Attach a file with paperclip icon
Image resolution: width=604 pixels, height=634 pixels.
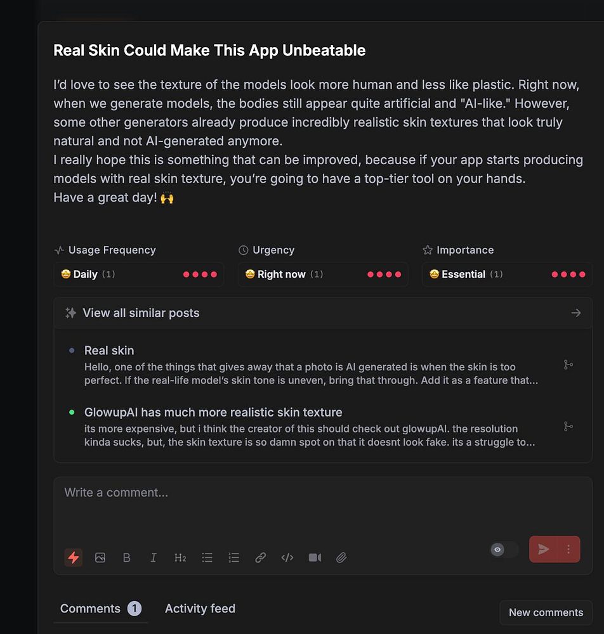pyautogui.click(x=341, y=557)
